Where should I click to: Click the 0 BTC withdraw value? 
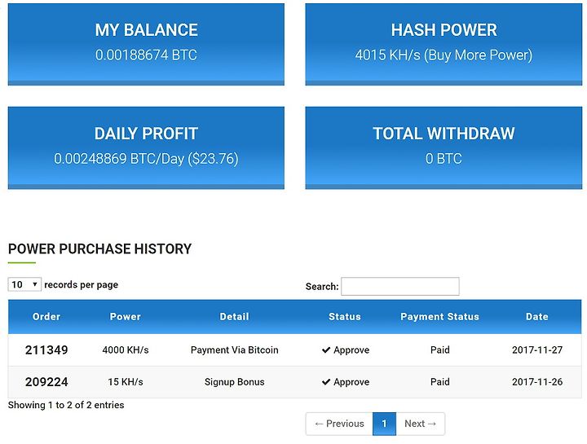coord(444,159)
